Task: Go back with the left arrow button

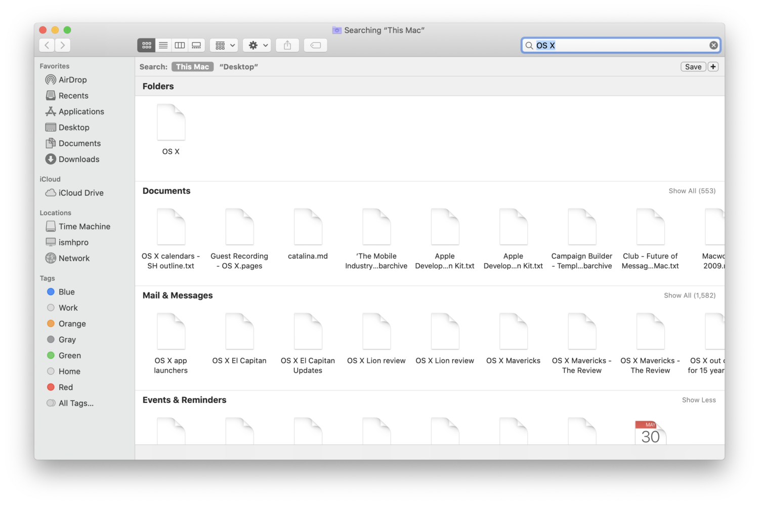Action: coord(47,46)
